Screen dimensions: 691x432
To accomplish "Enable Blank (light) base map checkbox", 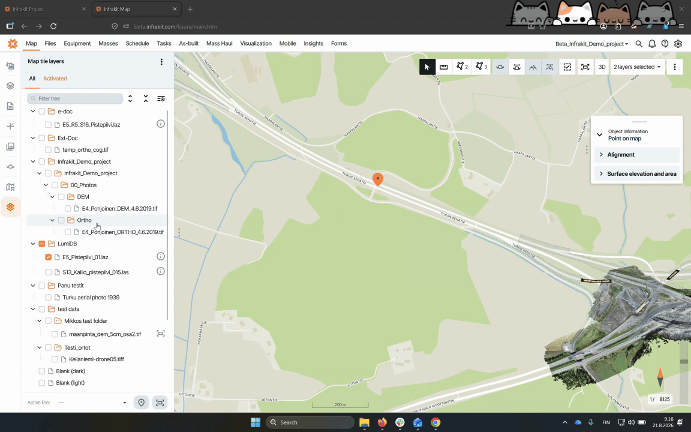I will [x=42, y=383].
